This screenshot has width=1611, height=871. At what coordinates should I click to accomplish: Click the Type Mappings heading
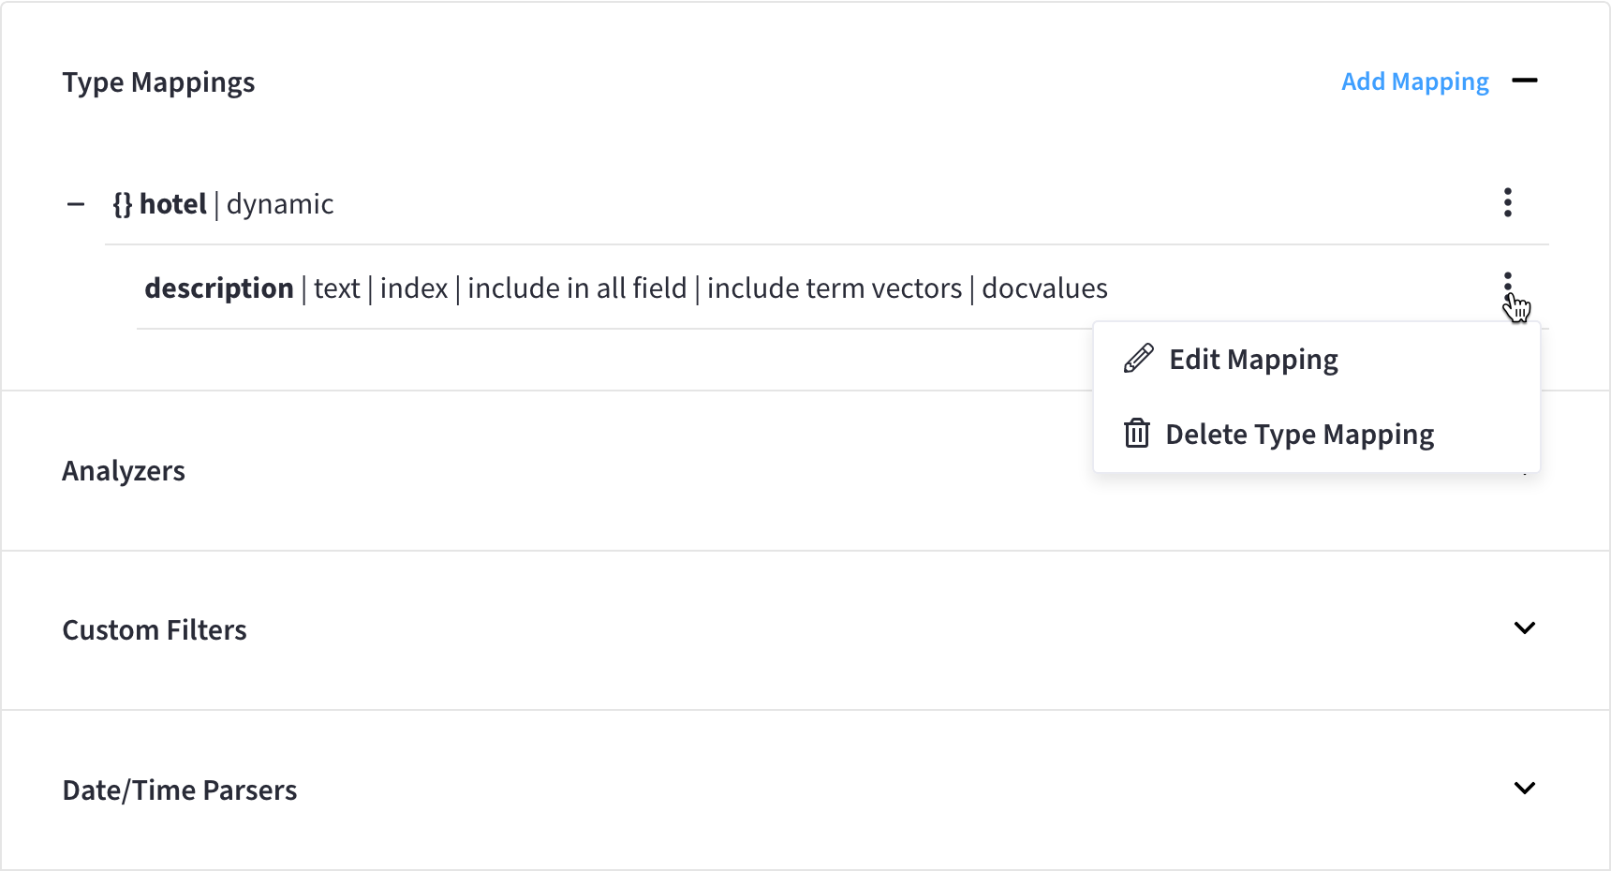click(x=158, y=81)
